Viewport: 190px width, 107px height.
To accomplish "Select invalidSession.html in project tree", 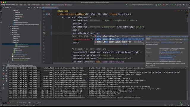I will tap(23, 46).
